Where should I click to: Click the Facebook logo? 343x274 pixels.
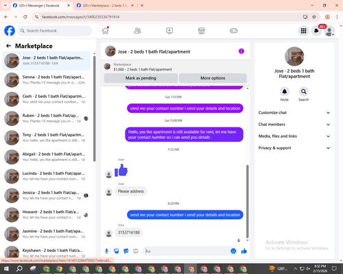click(x=10, y=31)
